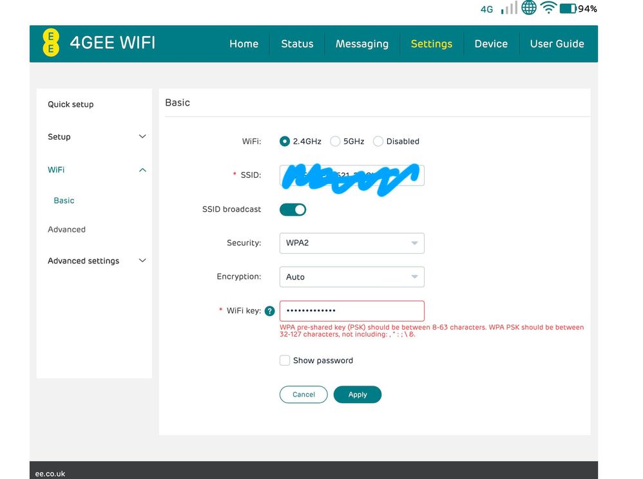Open the Messaging tab
The width and height of the screenshot is (643, 479).
click(x=362, y=44)
